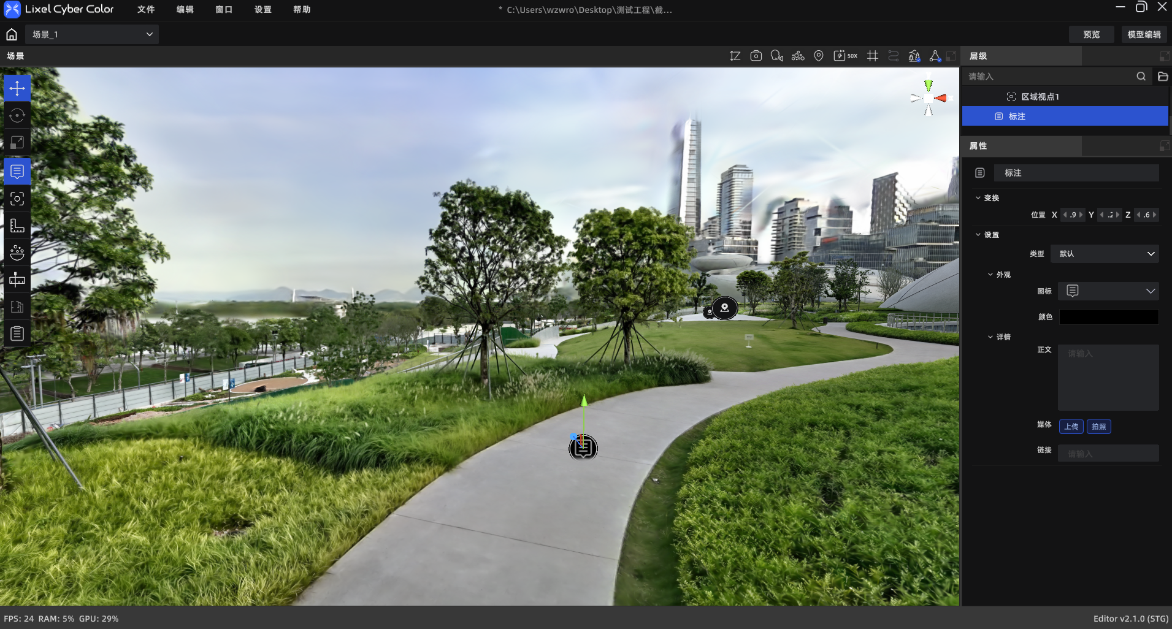Open the 类型 默认 dropdown
Viewport: 1172px width, 629px height.
[x=1105, y=254]
